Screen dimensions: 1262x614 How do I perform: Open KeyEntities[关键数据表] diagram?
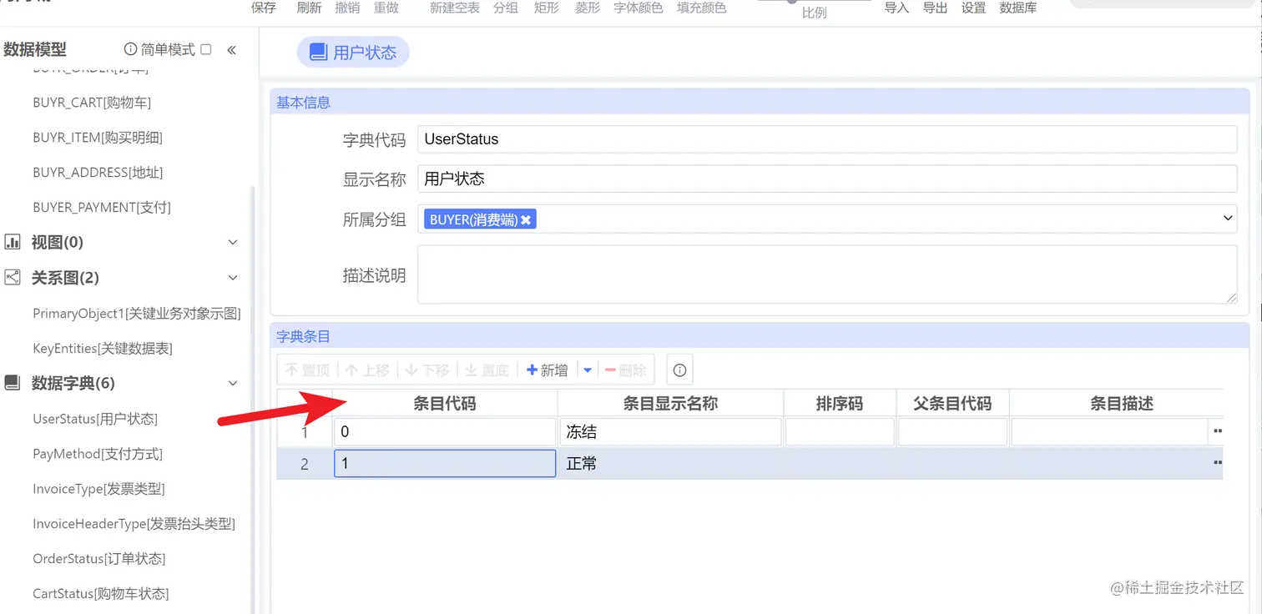click(x=103, y=349)
